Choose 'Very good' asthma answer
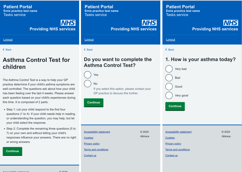242x172 pixels. click(x=169, y=96)
